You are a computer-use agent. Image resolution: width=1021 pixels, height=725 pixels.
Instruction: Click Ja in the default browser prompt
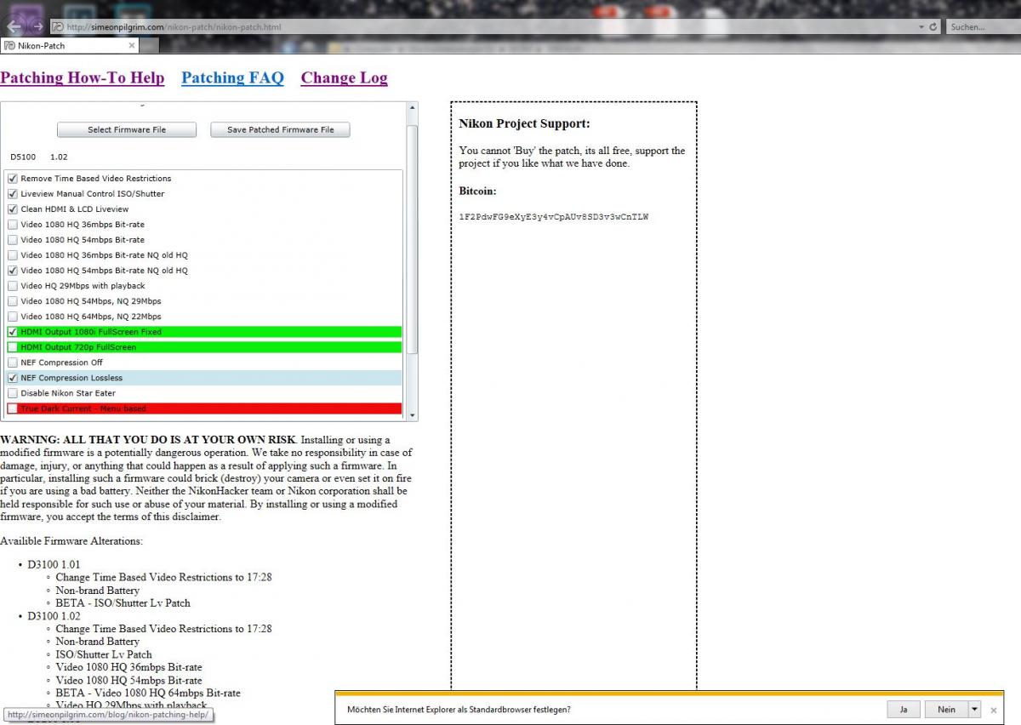pos(904,709)
